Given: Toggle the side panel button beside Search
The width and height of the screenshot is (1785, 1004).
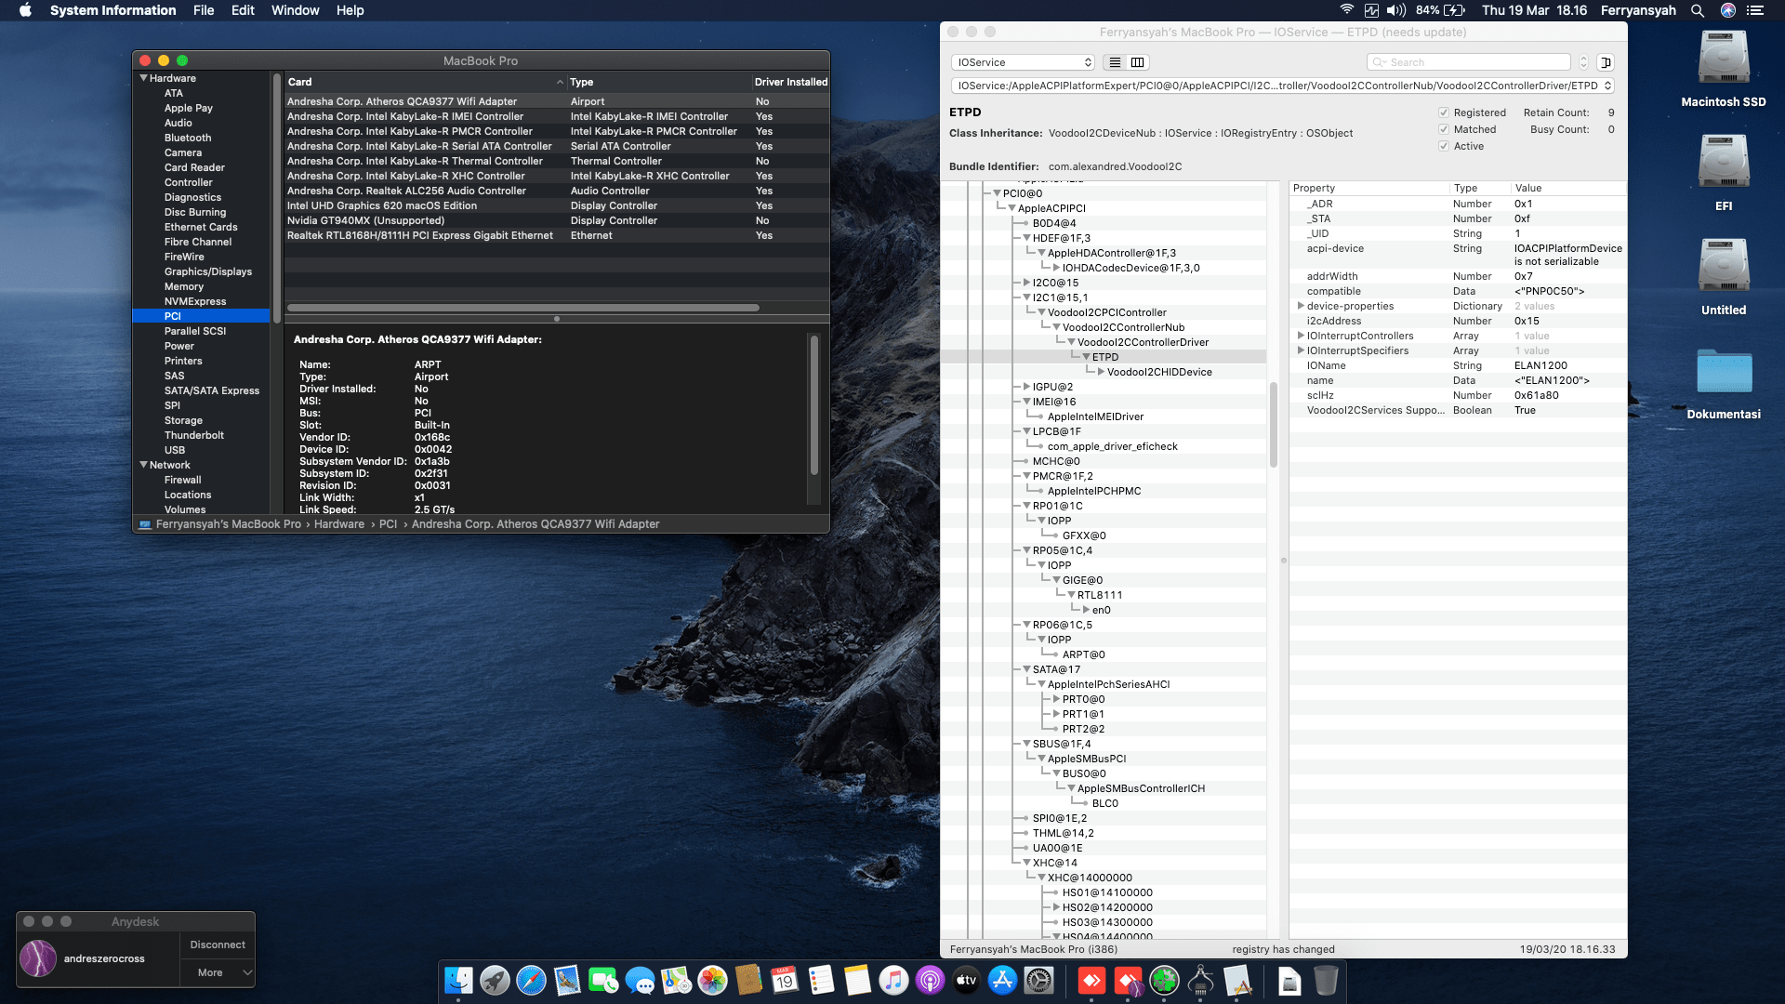Looking at the screenshot, I should point(1606,62).
